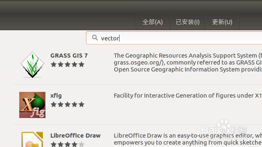
Task: Select the LibreOffice Draw title
Action: 75,136
